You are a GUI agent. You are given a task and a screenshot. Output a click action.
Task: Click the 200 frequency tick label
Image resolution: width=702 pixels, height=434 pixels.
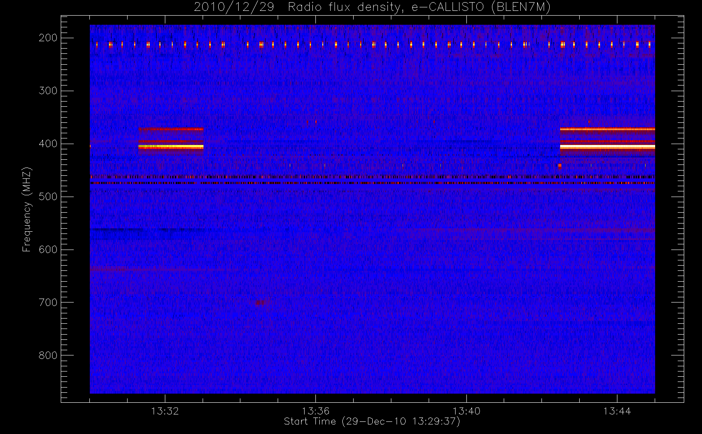point(48,38)
